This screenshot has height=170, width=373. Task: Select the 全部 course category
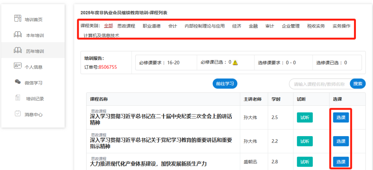[108, 26]
